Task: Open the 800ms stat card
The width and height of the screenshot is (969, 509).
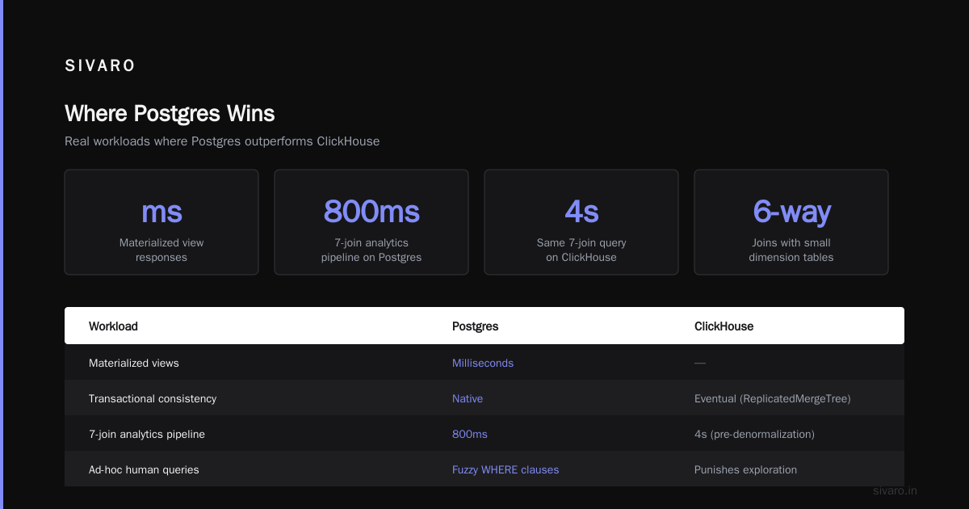Action: coord(371,222)
